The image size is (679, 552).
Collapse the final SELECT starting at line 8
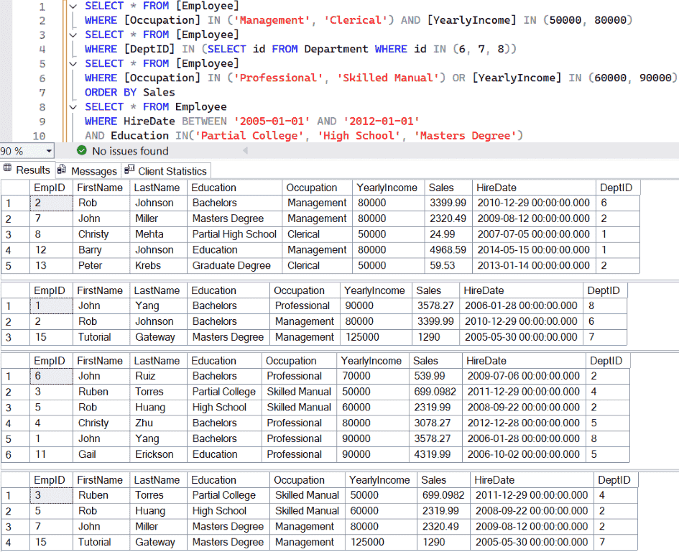tap(71, 106)
